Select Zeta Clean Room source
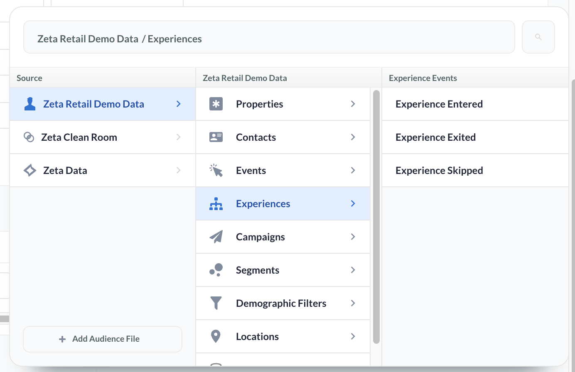This screenshot has height=372, width=575. pyautogui.click(x=103, y=137)
